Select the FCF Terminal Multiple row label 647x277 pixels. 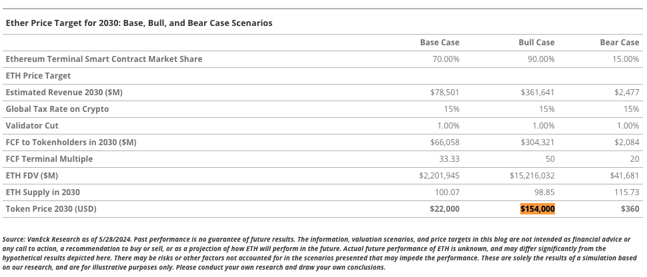click(49, 159)
